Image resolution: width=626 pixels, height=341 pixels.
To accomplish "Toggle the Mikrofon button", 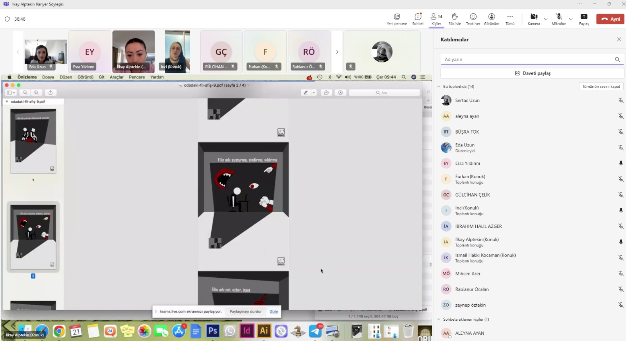I will click(559, 19).
